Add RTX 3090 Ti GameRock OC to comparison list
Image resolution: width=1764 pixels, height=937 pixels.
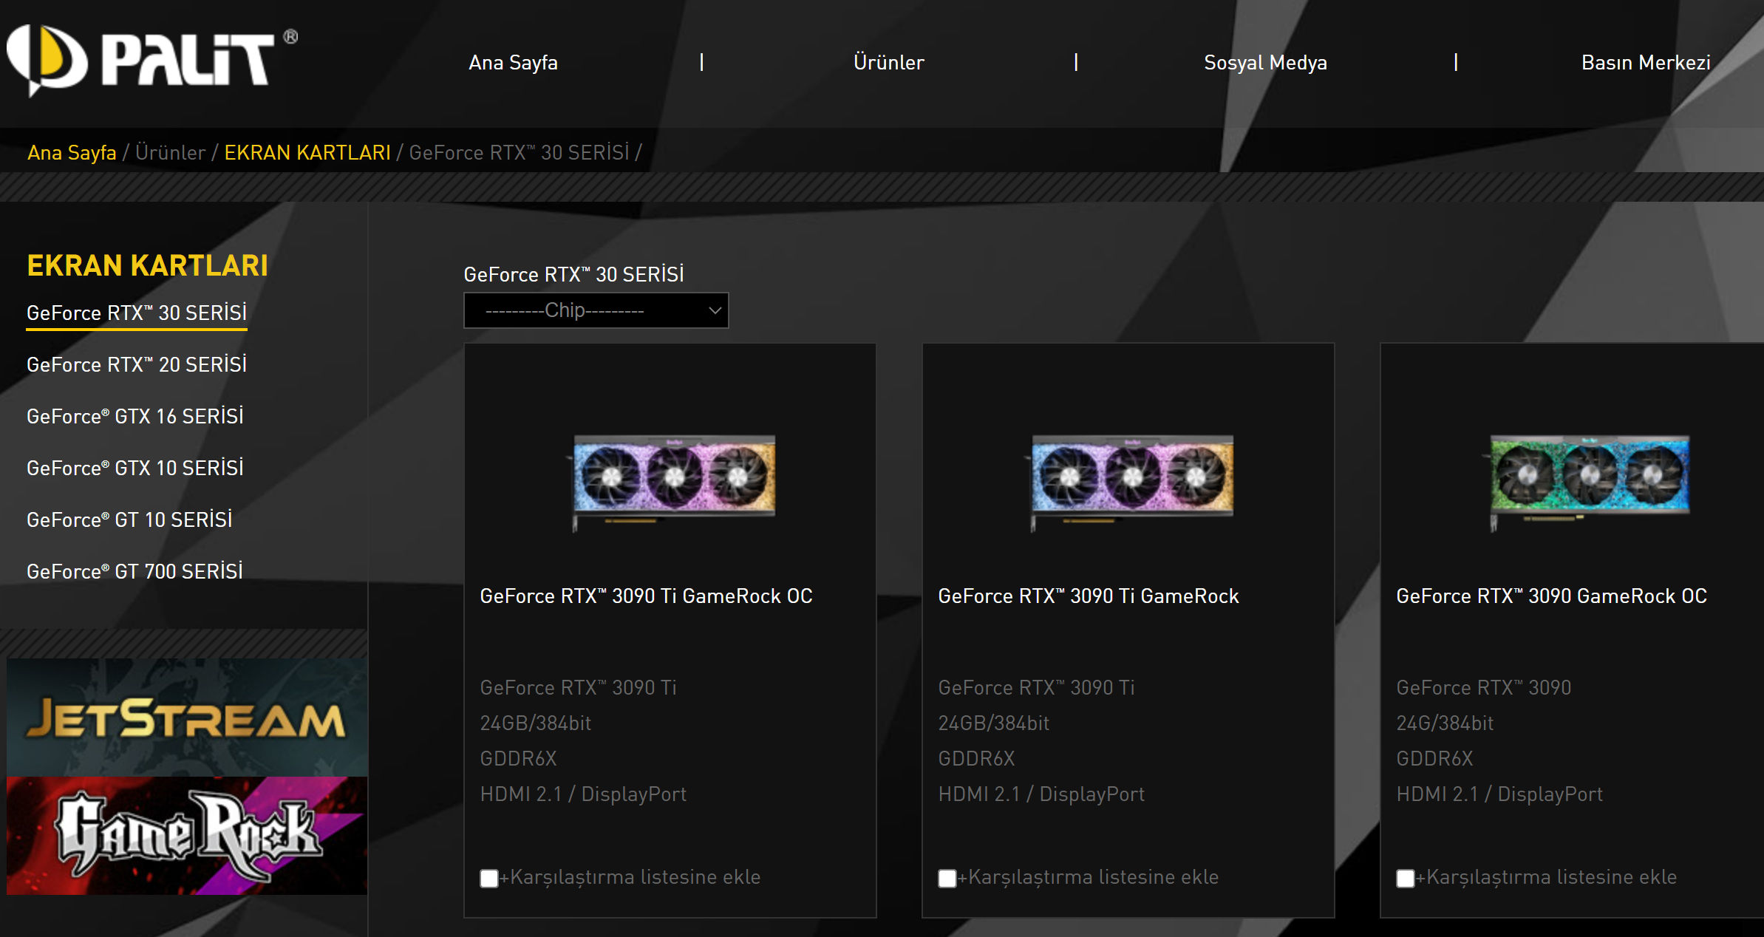tap(488, 878)
